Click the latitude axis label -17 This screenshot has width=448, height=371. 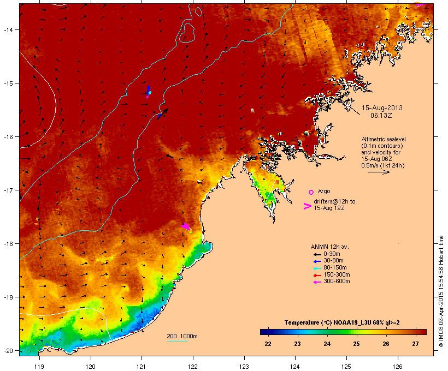8,190
